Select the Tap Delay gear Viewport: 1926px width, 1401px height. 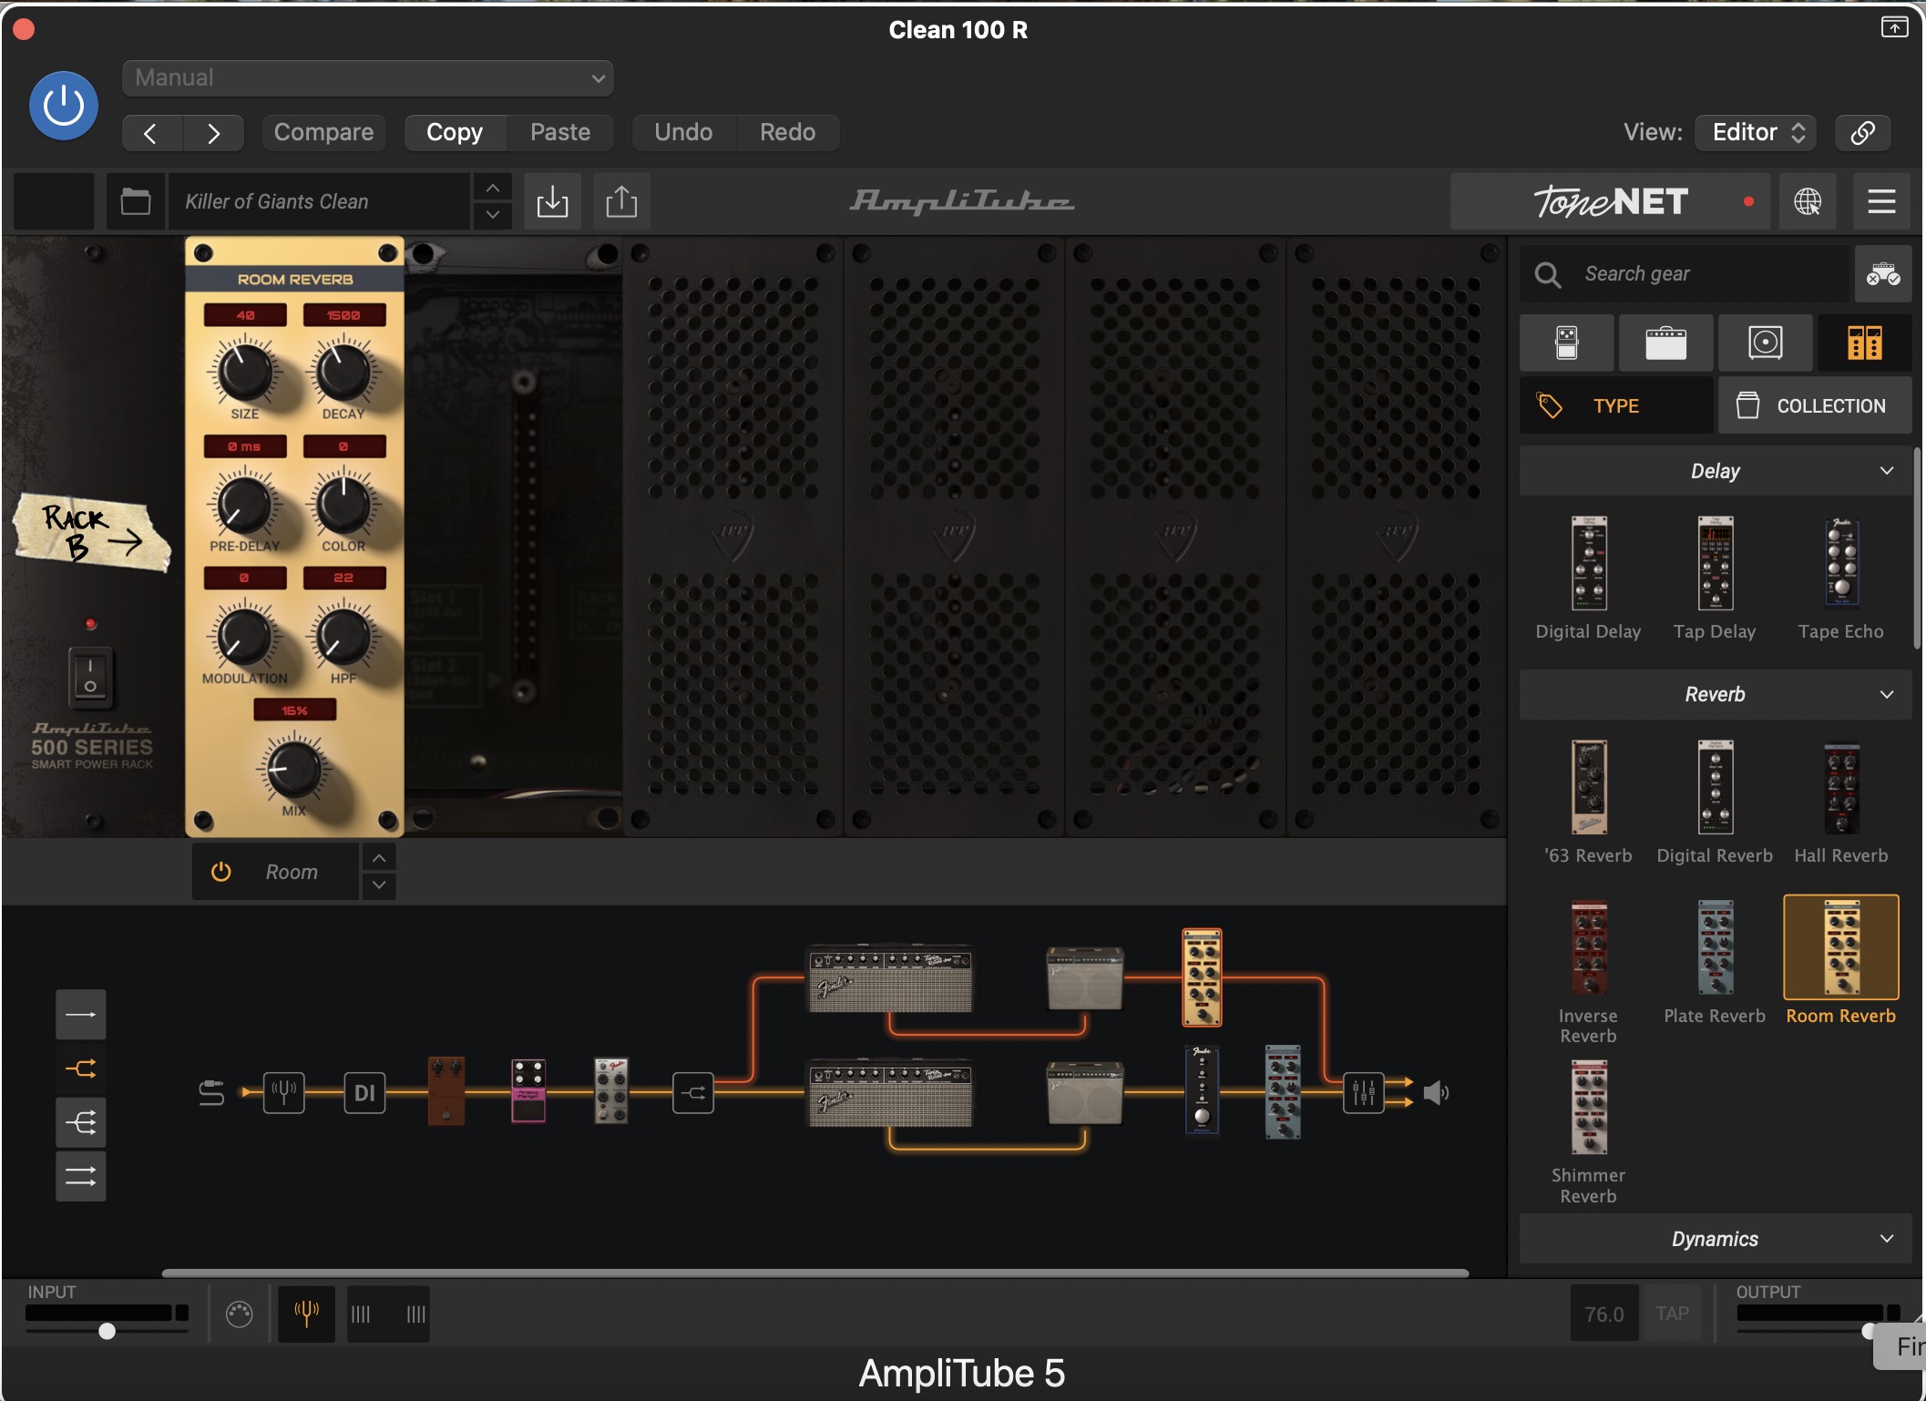[x=1715, y=578]
